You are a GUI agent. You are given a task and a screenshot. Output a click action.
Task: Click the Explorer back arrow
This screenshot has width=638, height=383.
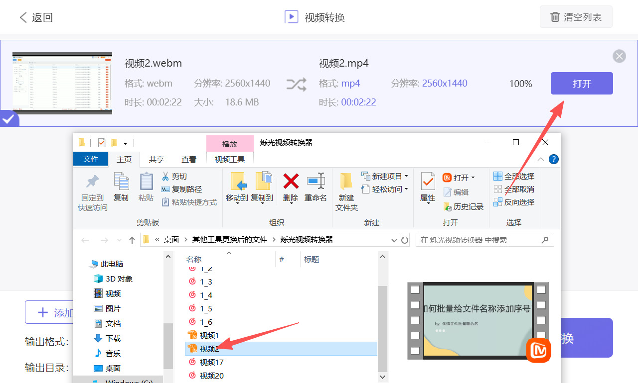[85, 240]
